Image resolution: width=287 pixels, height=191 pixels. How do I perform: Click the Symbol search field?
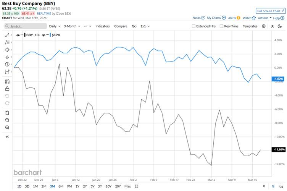point(25,26)
